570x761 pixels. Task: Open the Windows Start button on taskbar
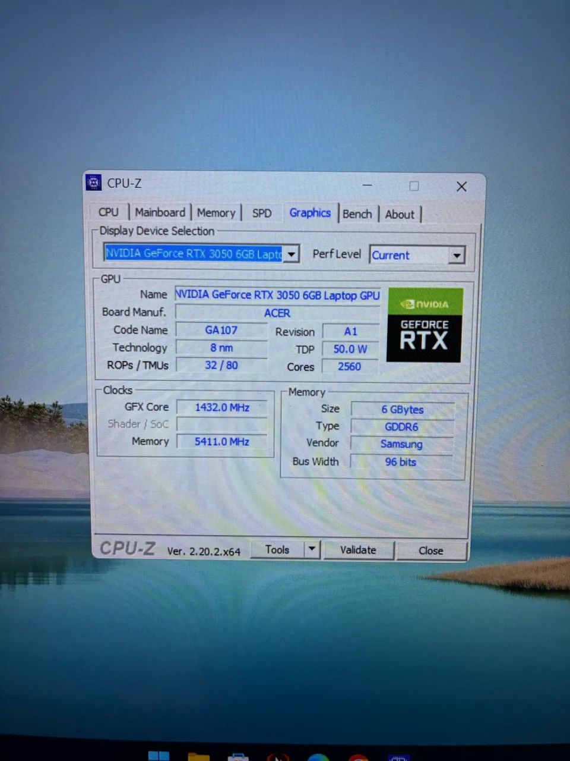pyautogui.click(x=159, y=756)
